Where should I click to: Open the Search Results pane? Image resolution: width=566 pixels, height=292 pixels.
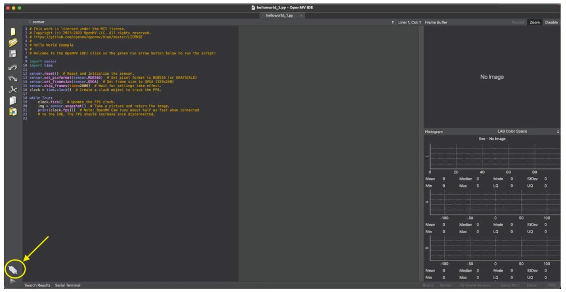38,285
